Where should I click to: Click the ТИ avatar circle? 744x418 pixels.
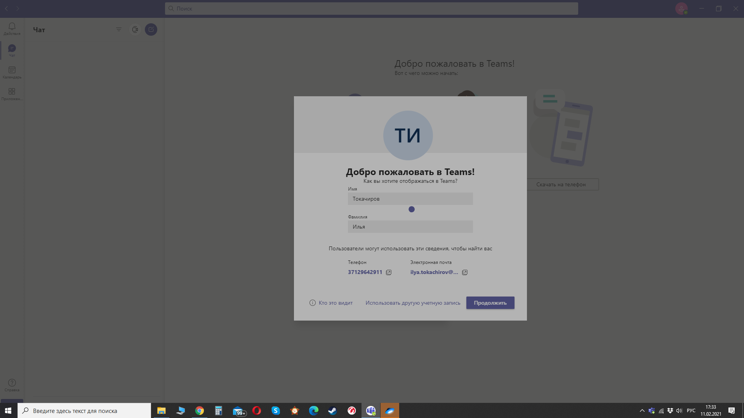pos(408,135)
